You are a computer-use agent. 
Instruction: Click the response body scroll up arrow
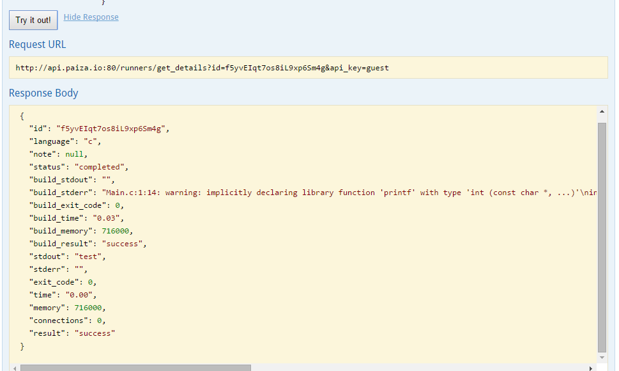click(x=602, y=111)
